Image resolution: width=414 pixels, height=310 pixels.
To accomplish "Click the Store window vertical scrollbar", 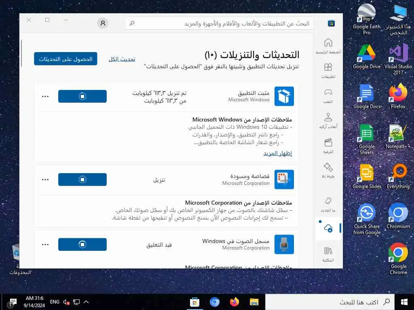I will [x=21, y=53].
